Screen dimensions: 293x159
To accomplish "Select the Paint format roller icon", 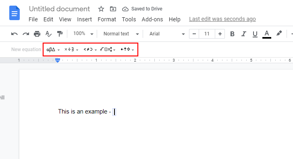I will point(60,34).
